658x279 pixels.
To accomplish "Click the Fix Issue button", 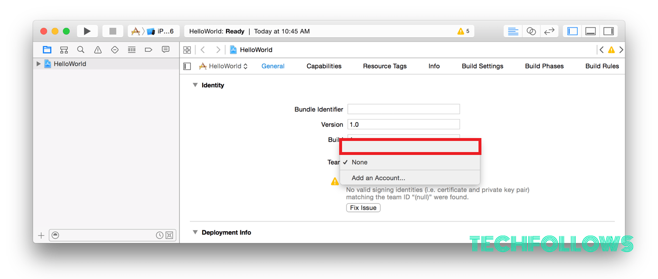I will coord(363,208).
